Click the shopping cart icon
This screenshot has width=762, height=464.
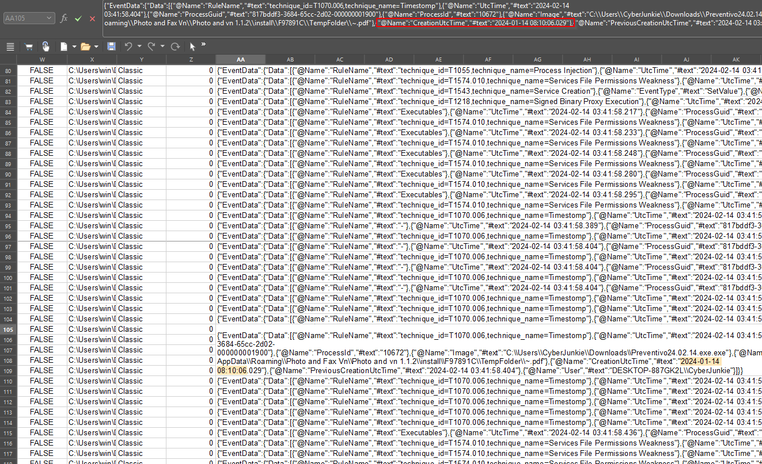(29, 47)
